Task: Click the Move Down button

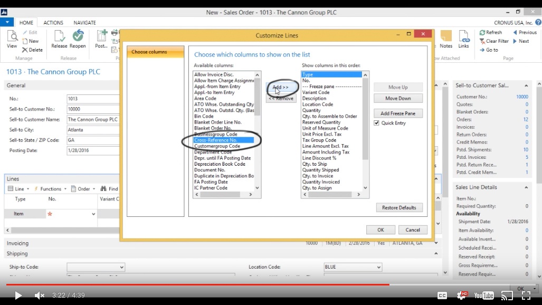Action: (x=398, y=98)
